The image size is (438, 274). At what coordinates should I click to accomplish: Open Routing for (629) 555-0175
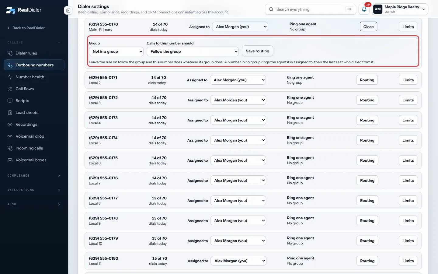point(367,160)
